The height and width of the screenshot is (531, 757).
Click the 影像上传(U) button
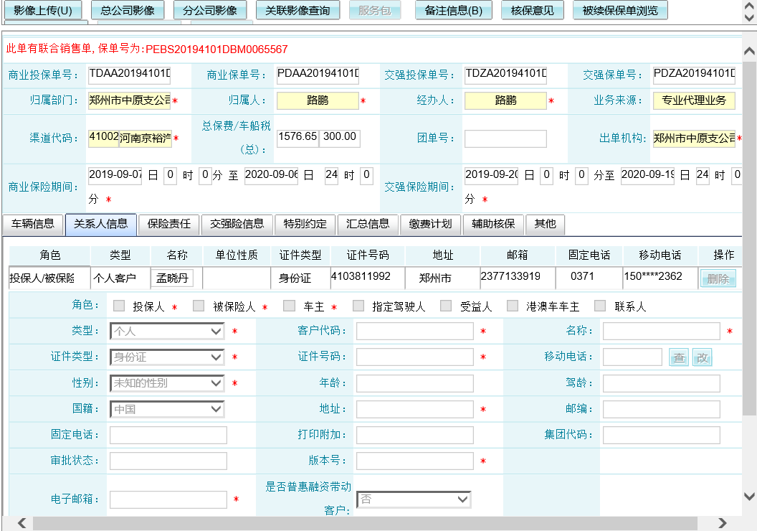coord(44,11)
